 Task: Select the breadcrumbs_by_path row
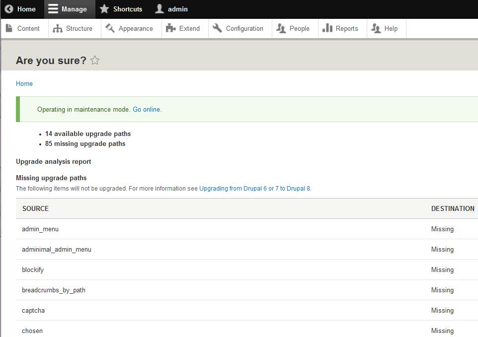click(x=247, y=290)
